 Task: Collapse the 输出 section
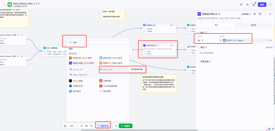199,47
